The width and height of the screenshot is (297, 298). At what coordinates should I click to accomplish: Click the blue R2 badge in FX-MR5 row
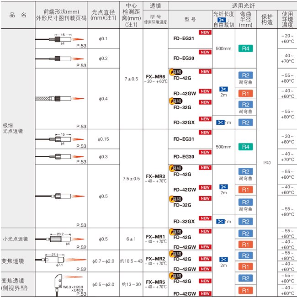coord(245,278)
